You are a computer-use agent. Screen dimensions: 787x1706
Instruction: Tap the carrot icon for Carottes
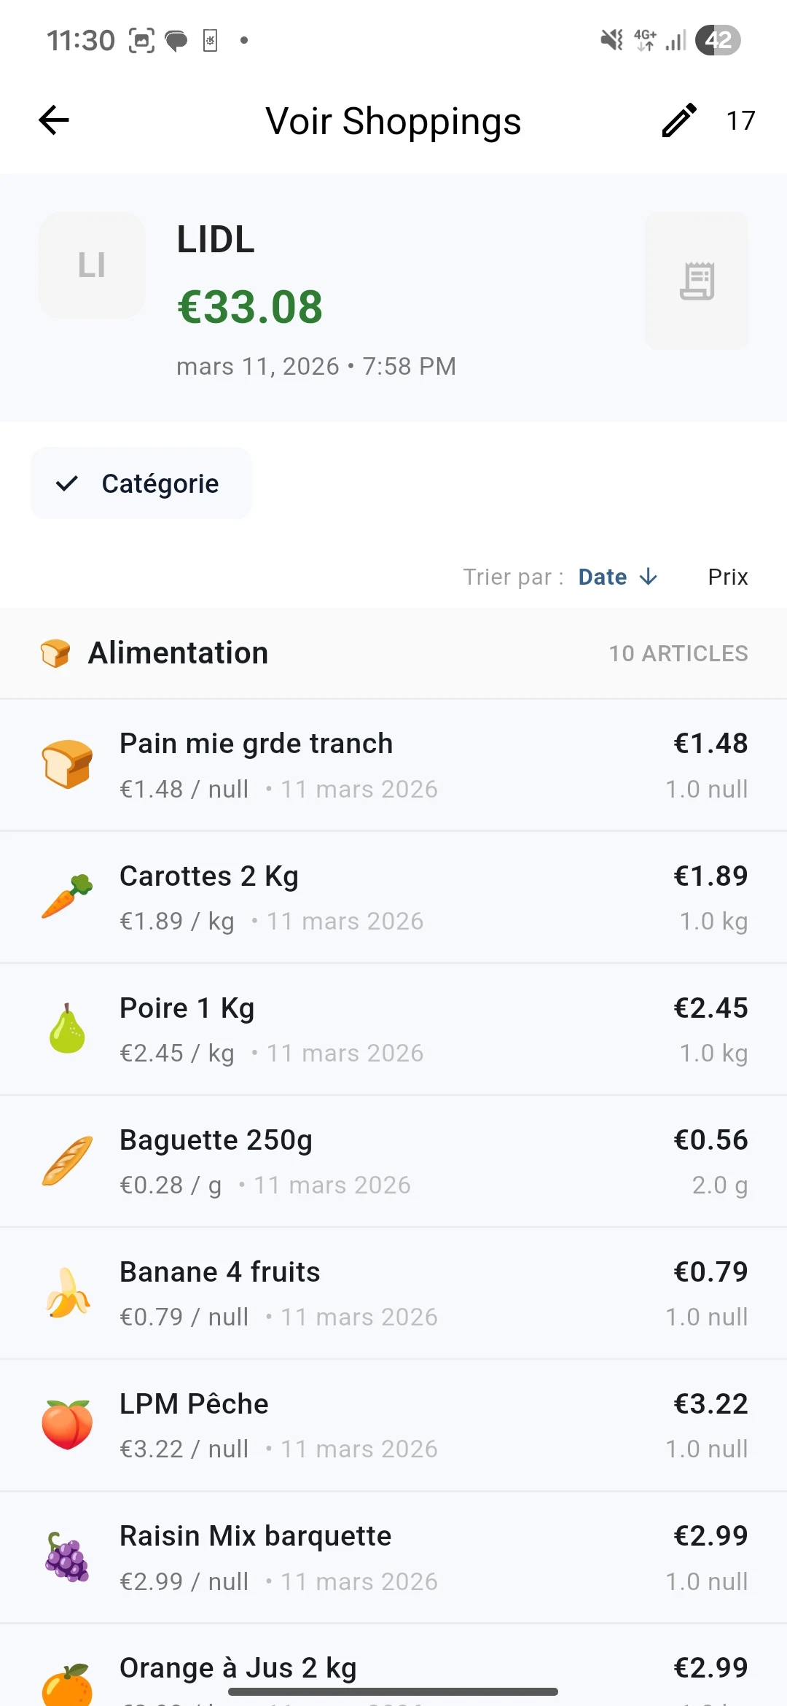click(67, 897)
